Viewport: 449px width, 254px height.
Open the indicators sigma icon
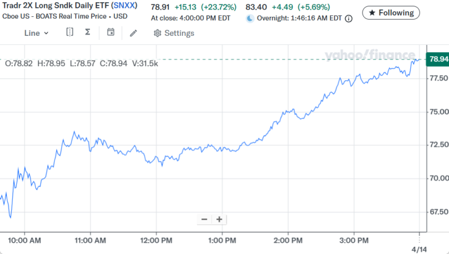(88, 33)
